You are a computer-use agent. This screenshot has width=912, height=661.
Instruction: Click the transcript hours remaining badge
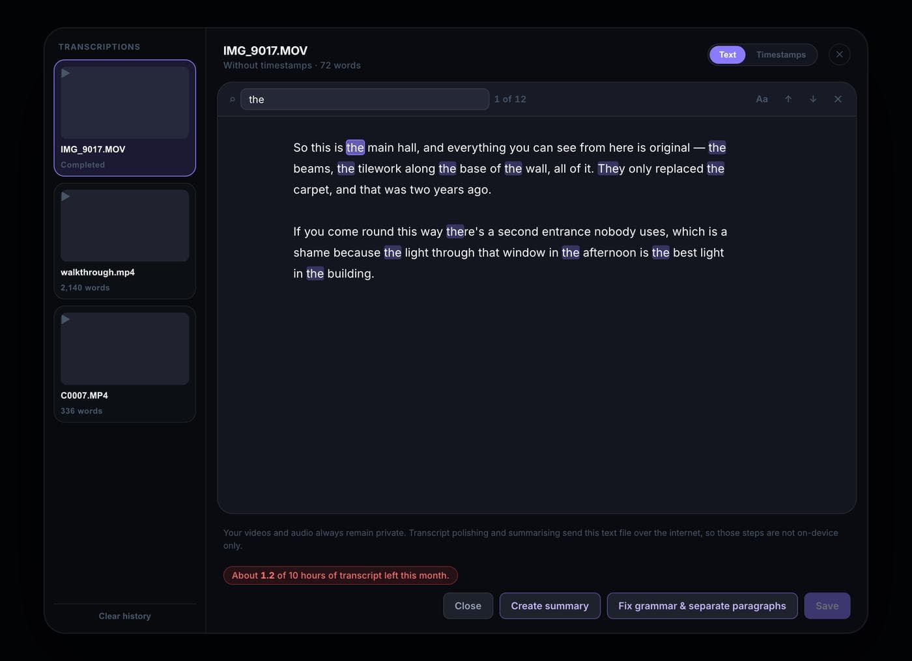point(341,576)
